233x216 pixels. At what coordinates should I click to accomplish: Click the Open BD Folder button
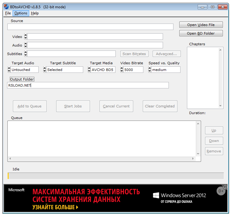tap(201, 33)
